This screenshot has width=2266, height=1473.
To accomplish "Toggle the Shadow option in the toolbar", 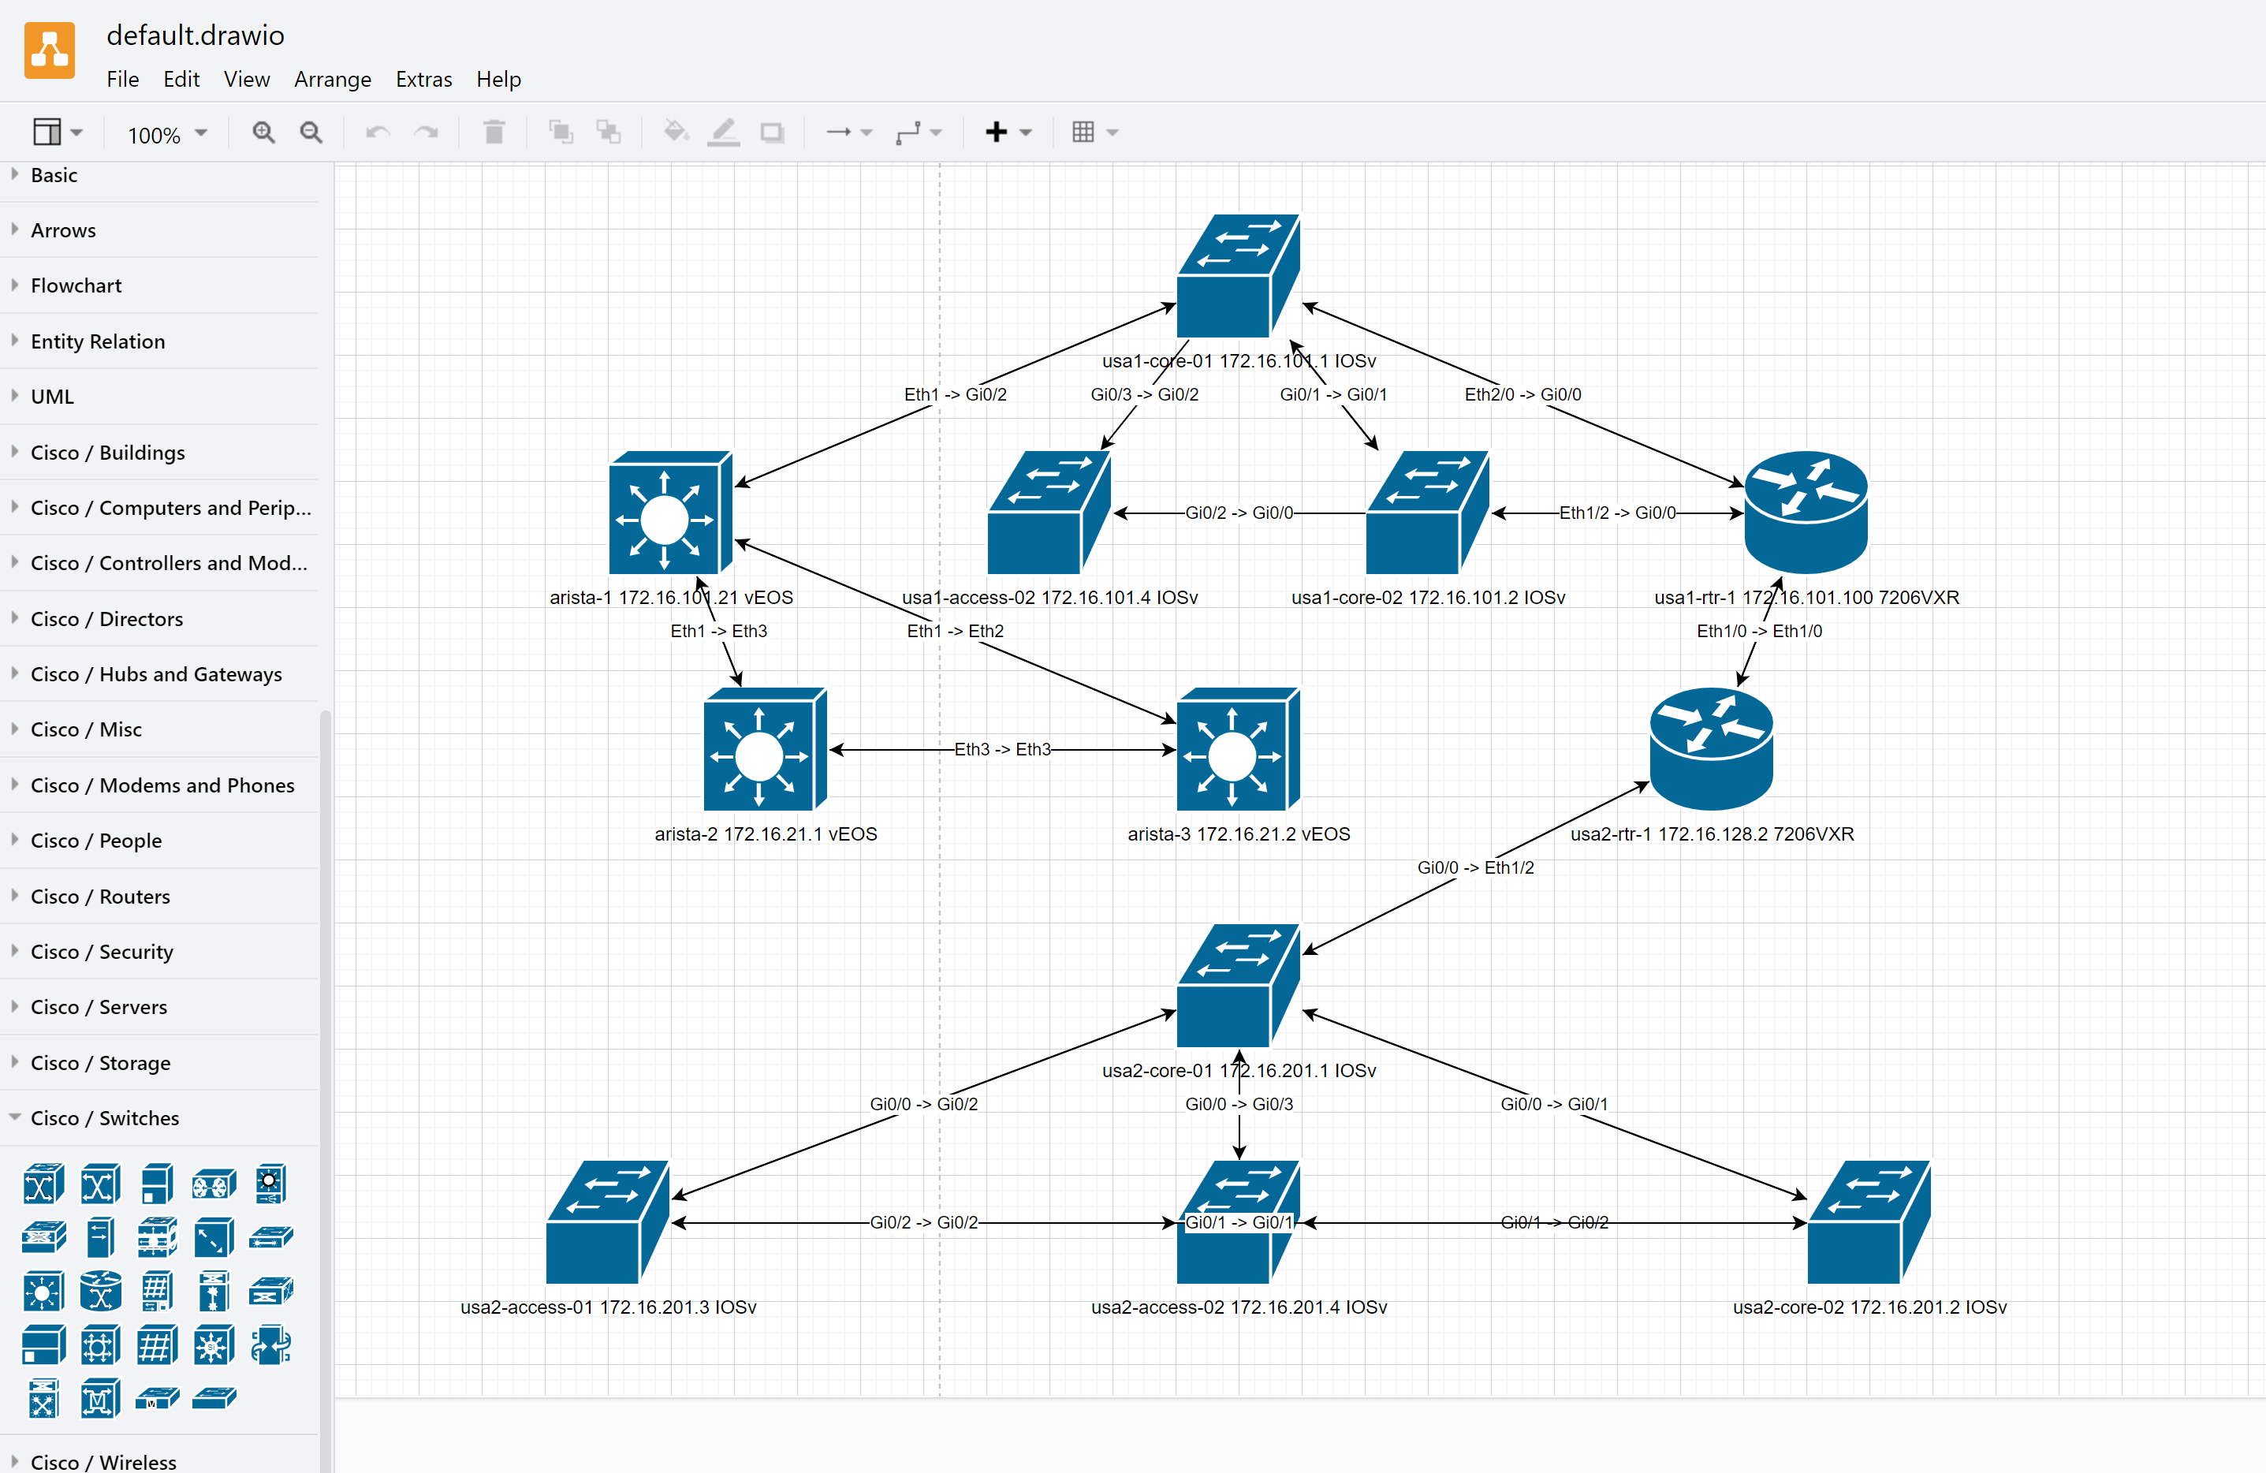I will pyautogui.click(x=771, y=132).
